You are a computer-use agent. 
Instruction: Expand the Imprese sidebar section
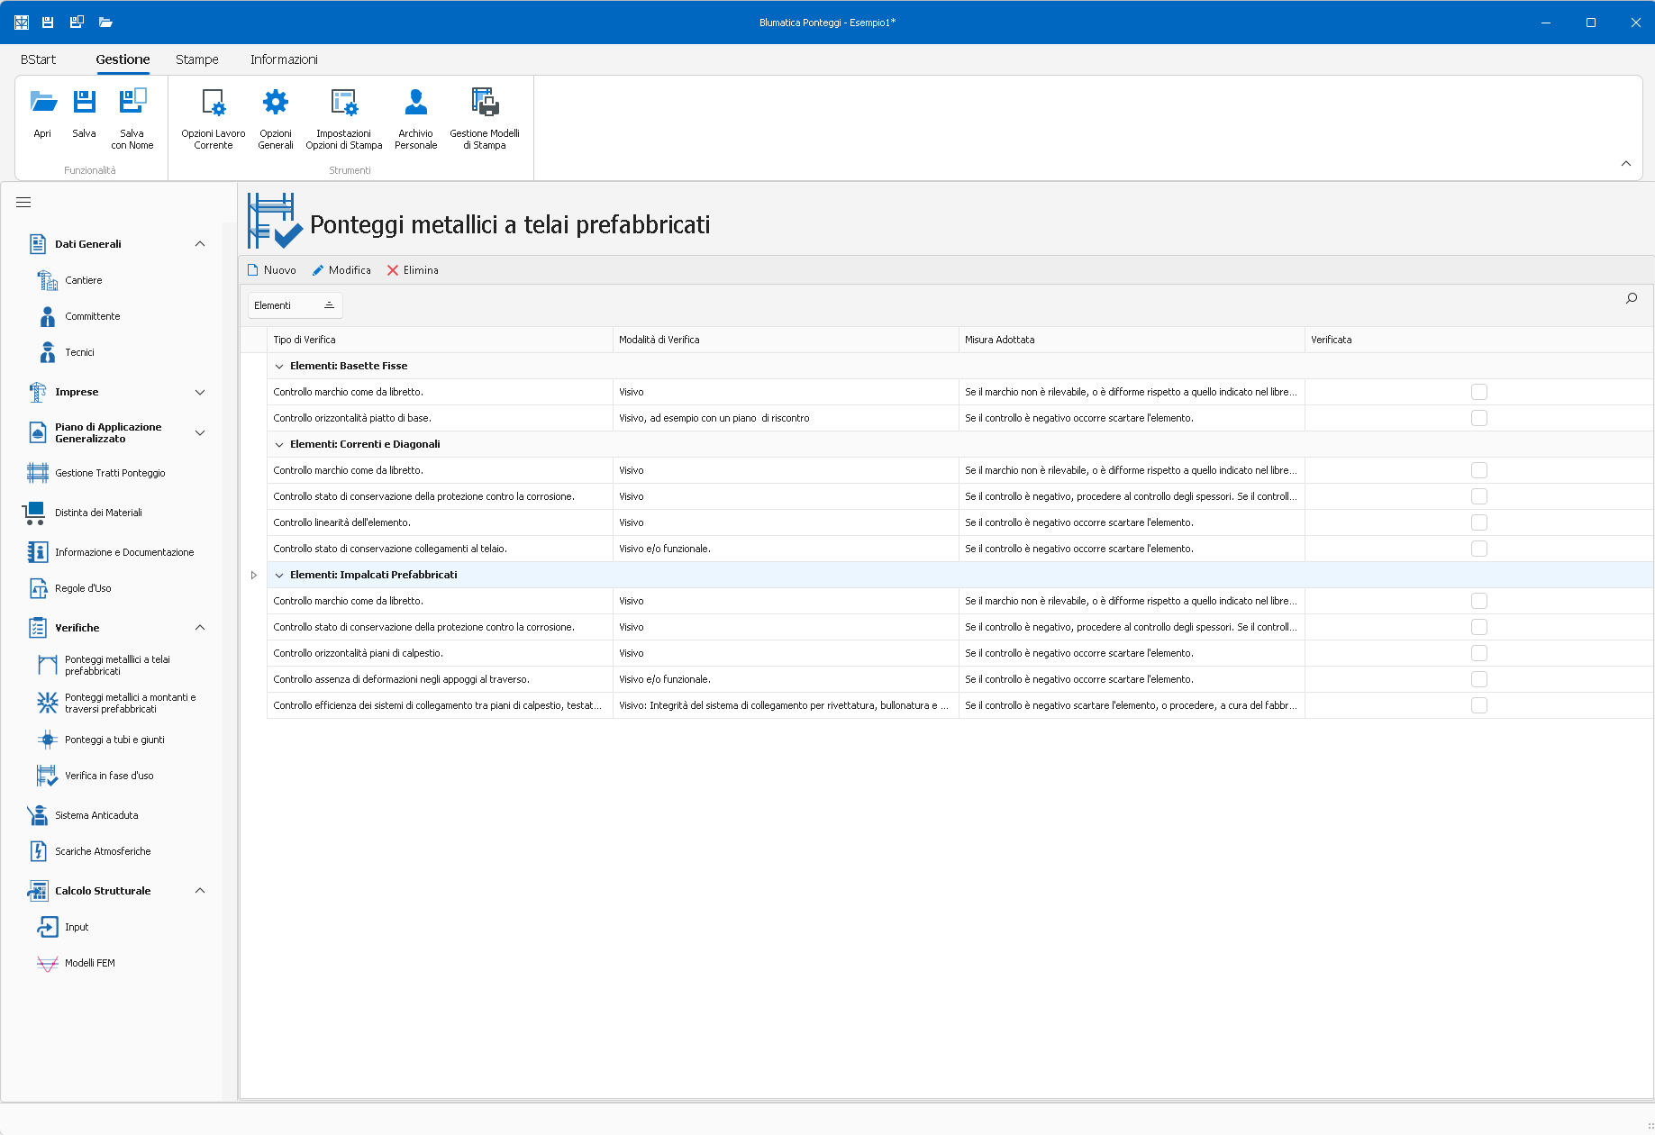pos(200,392)
